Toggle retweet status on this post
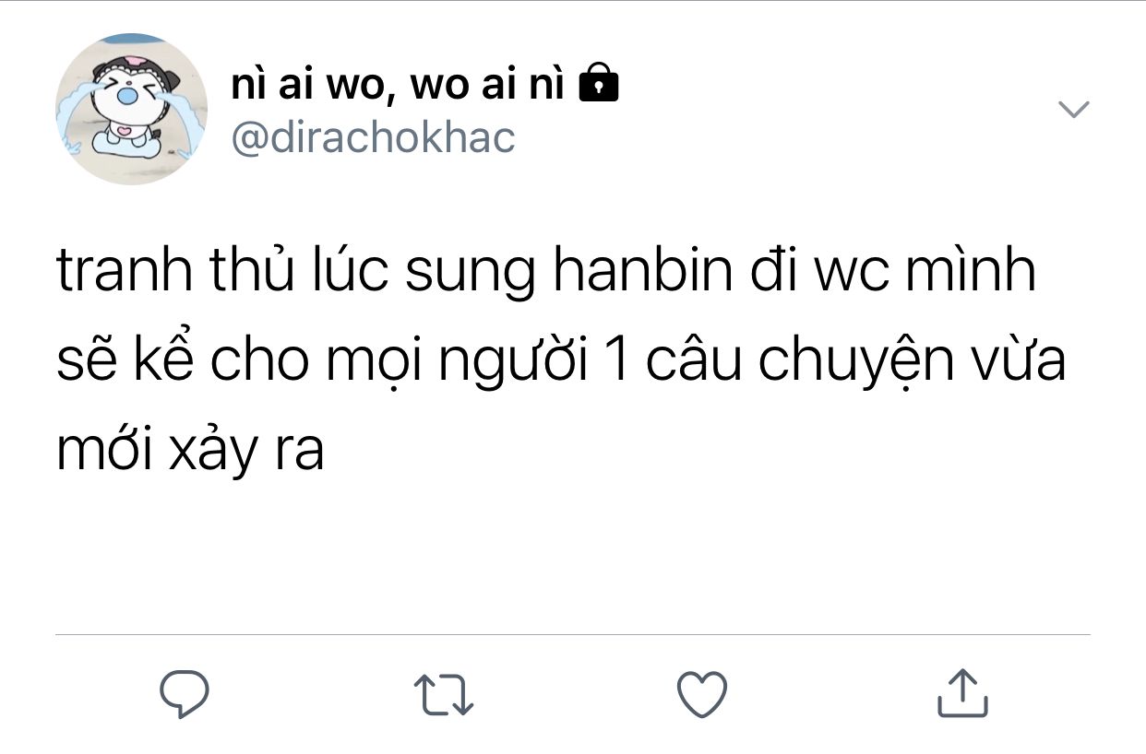The height and width of the screenshot is (754, 1146). (x=444, y=695)
